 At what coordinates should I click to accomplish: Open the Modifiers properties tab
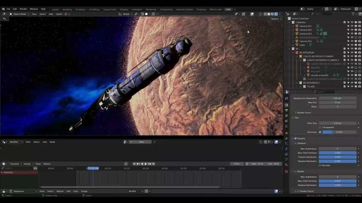(x=287, y=138)
